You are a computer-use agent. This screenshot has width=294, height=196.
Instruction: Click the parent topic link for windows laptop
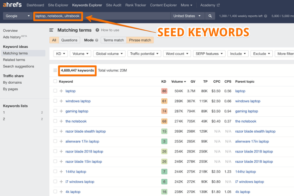coord(248,101)
